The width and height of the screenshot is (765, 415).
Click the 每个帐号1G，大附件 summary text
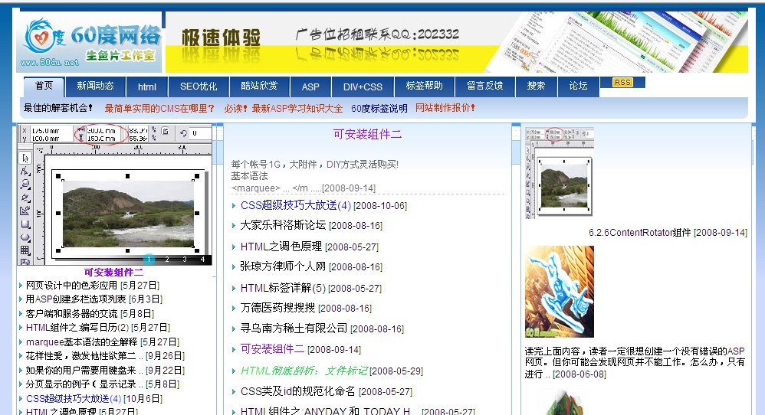(x=315, y=164)
